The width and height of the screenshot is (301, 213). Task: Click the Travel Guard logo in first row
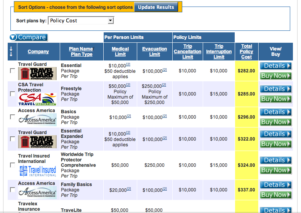[37, 73]
